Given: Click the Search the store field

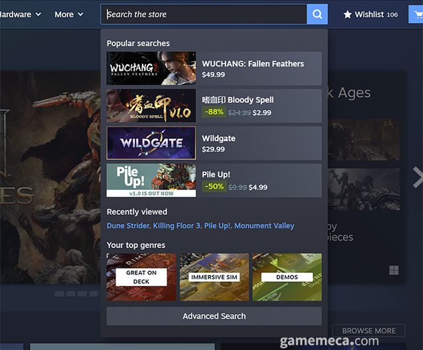Looking at the screenshot, I should (x=204, y=14).
